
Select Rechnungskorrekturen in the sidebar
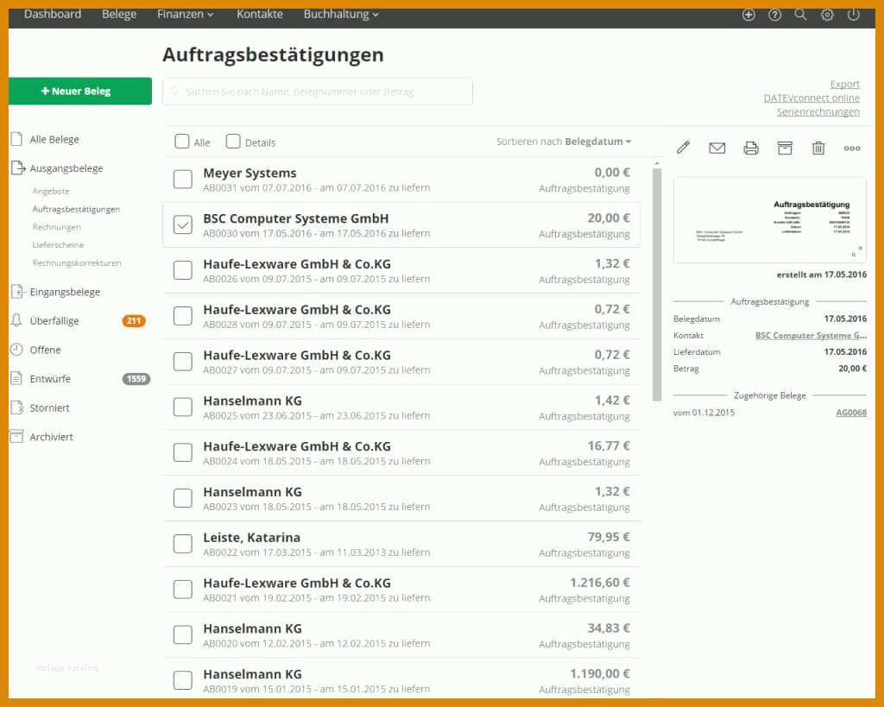(x=77, y=262)
